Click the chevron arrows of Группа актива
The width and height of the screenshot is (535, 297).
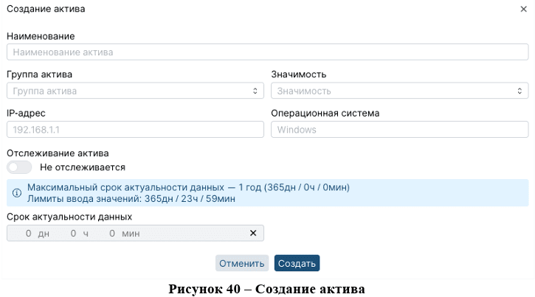tap(255, 91)
